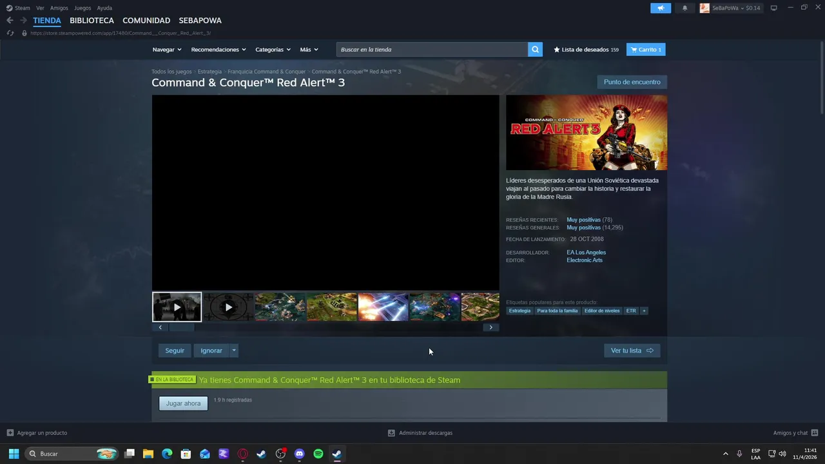The height and width of the screenshot is (464, 825).
Task: Expand the Categorías dropdown
Action: [273, 50]
